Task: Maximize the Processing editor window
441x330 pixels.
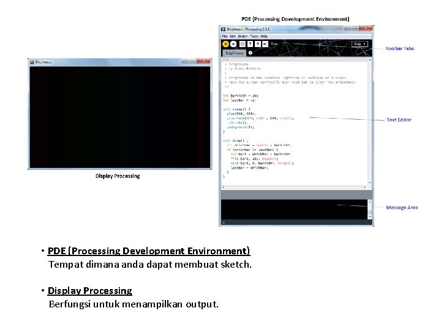Action: point(355,28)
